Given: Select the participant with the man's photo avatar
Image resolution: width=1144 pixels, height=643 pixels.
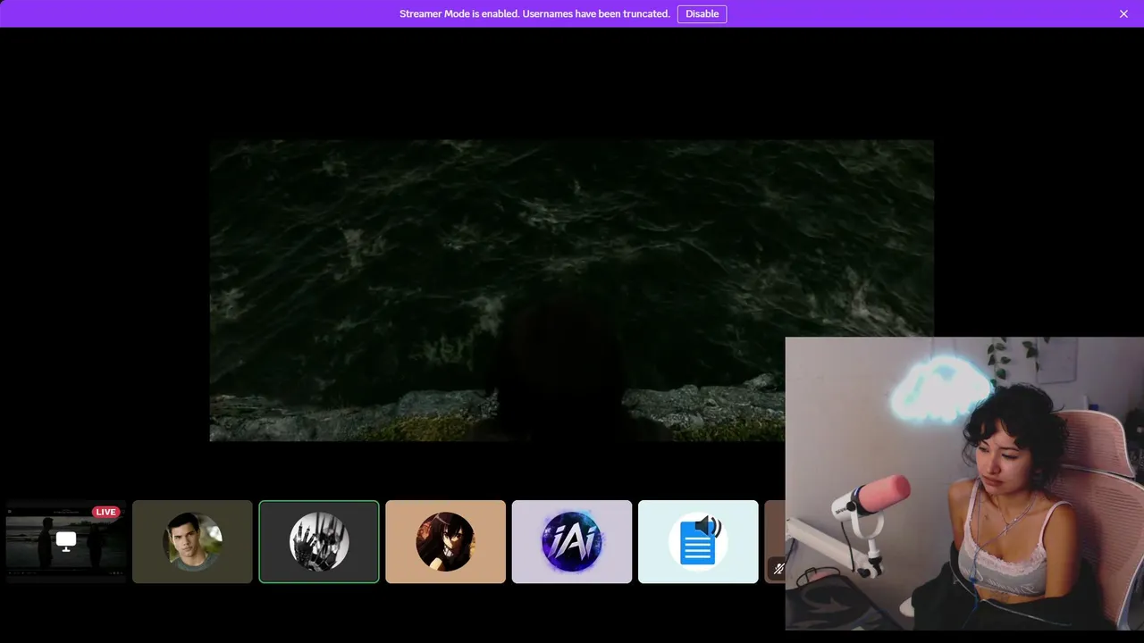Looking at the screenshot, I should (x=192, y=541).
